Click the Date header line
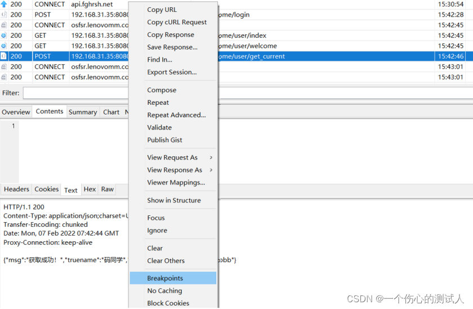This screenshot has width=473, height=309. (x=61, y=233)
